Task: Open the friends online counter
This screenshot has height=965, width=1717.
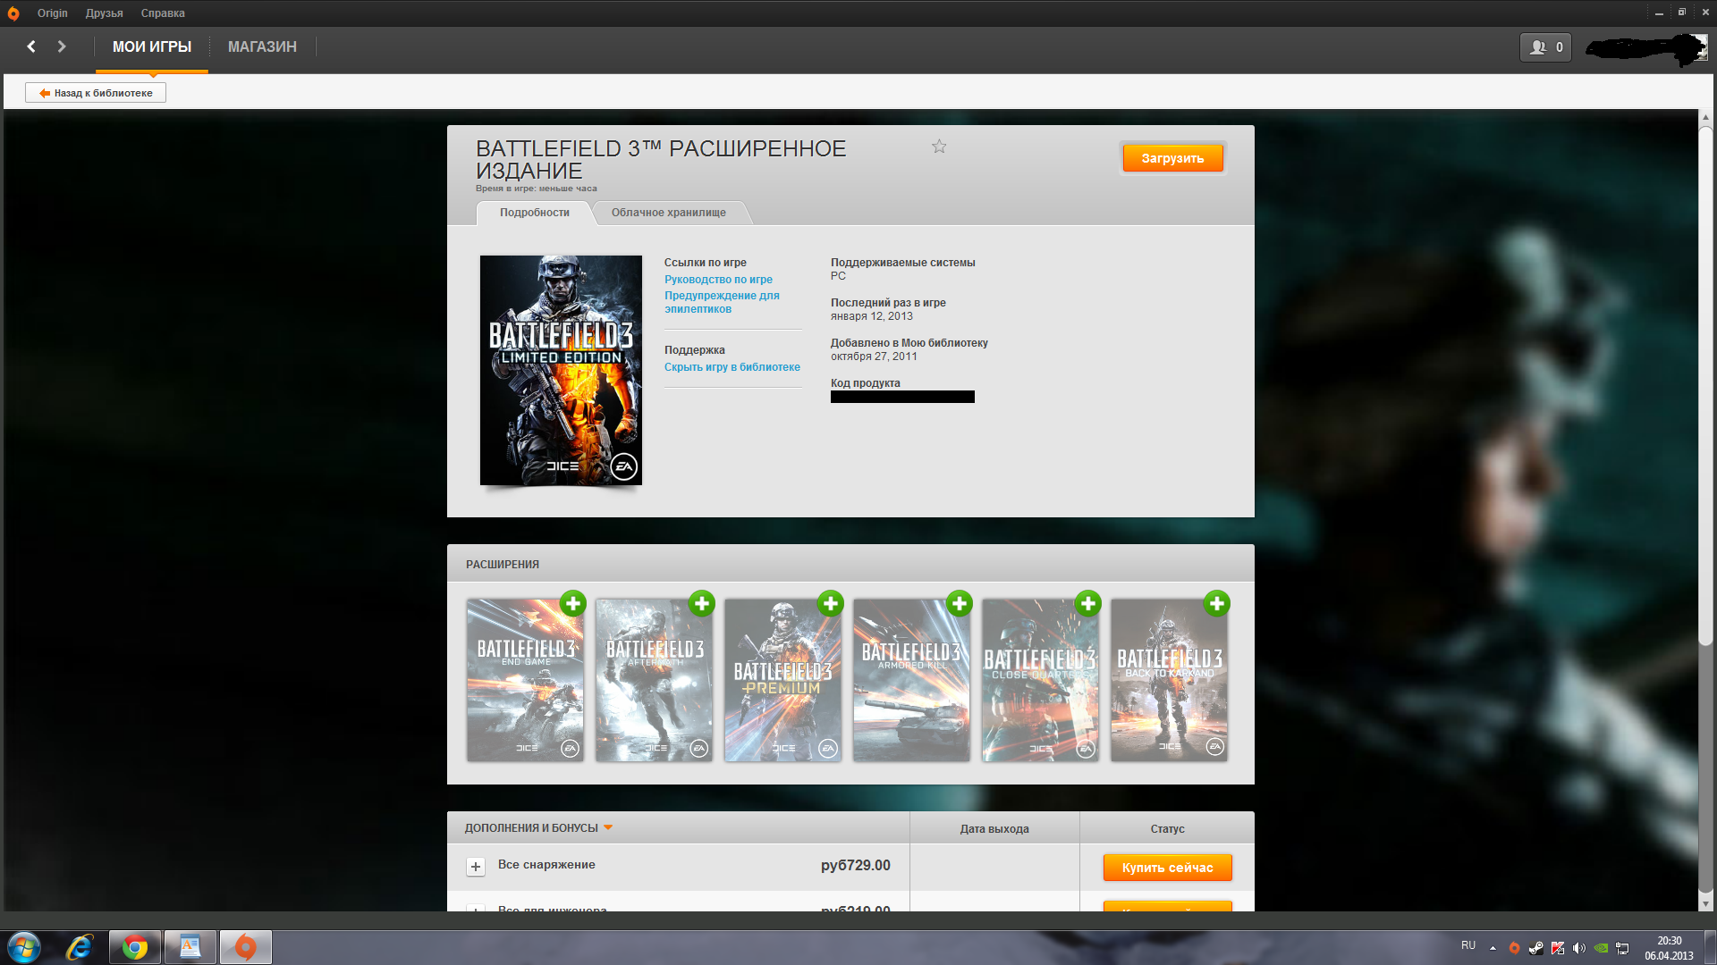Action: click(x=1545, y=47)
